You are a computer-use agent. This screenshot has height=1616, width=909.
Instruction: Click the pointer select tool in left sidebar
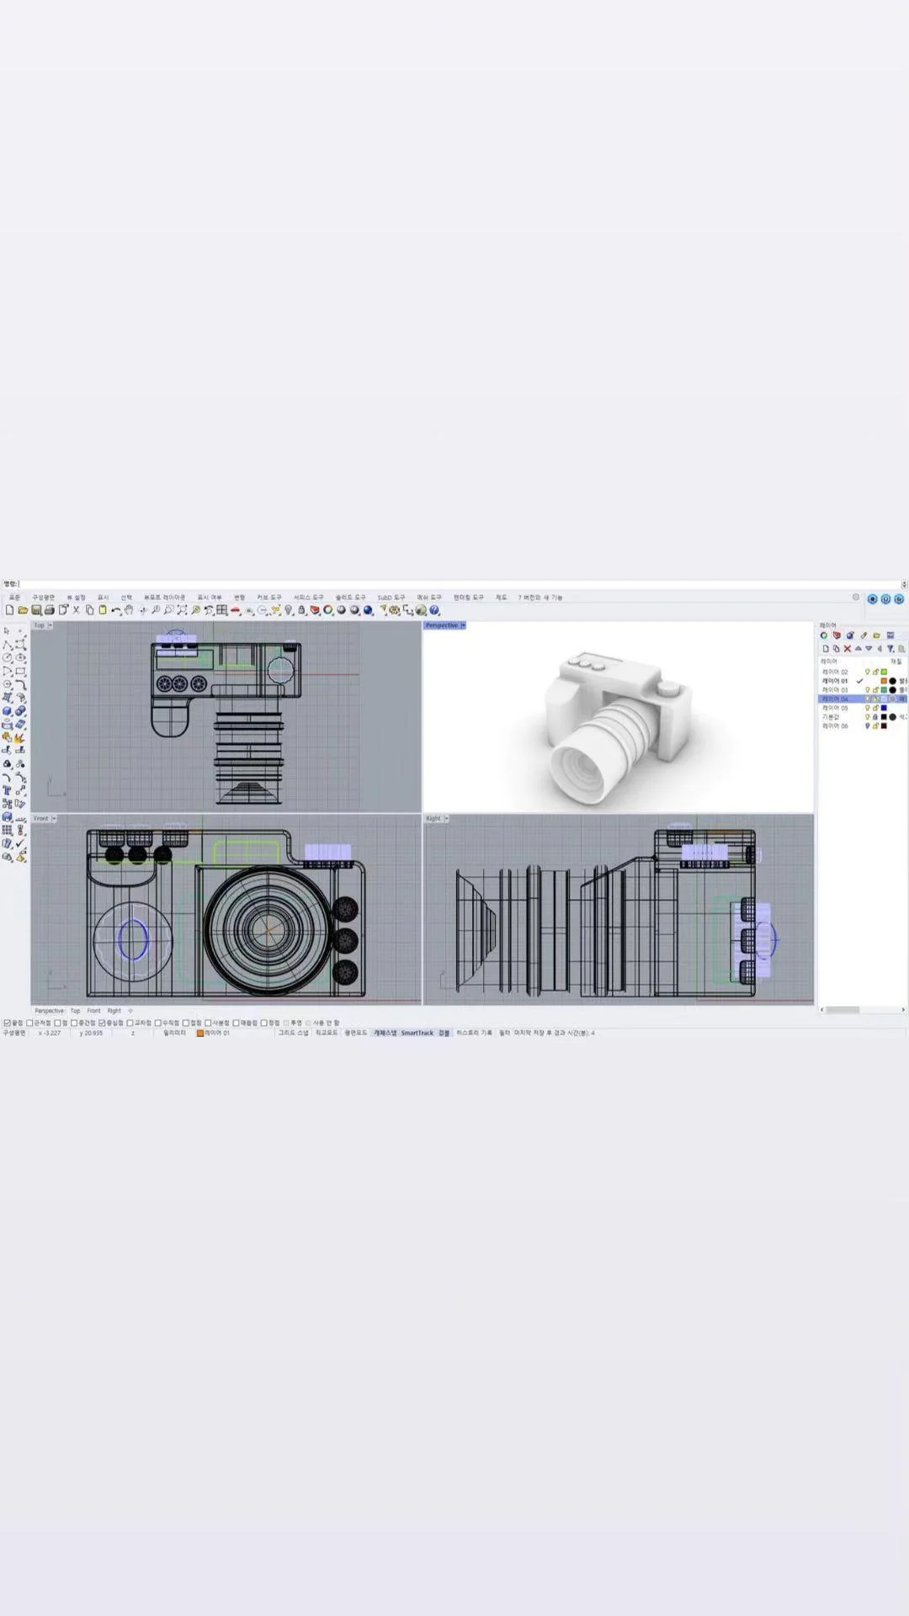pos(8,630)
